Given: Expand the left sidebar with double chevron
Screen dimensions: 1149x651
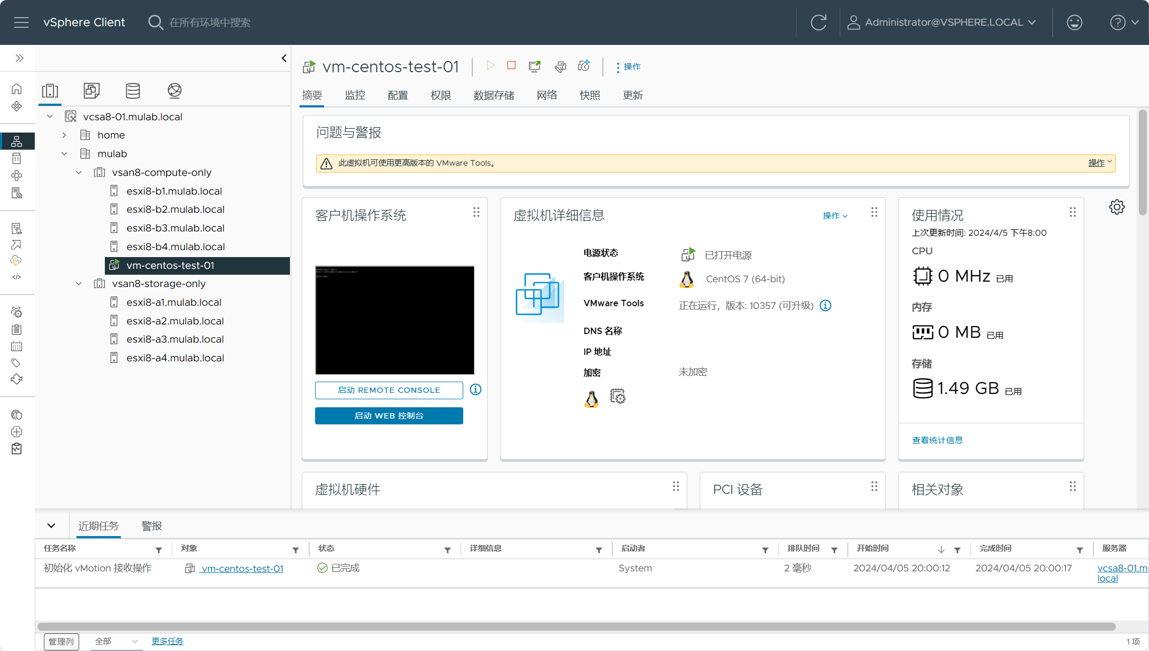Looking at the screenshot, I should click(x=19, y=58).
